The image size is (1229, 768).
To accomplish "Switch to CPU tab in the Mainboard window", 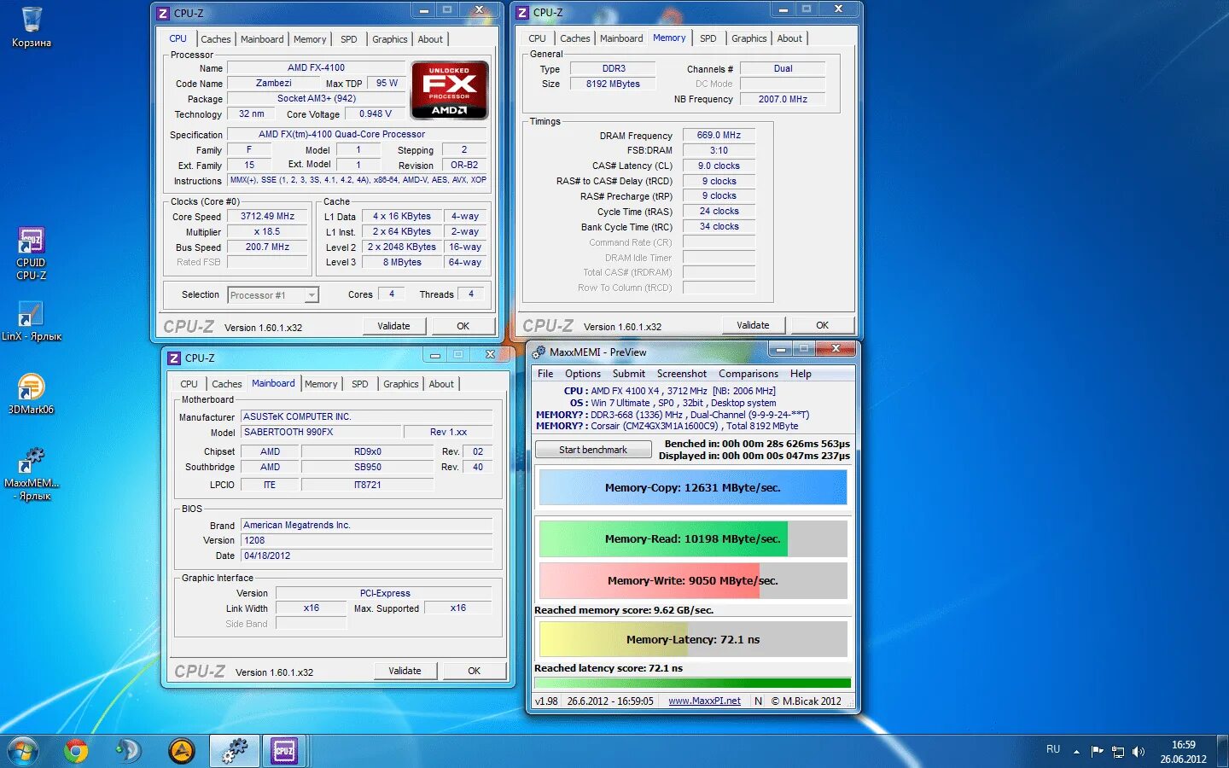I will pyautogui.click(x=189, y=384).
